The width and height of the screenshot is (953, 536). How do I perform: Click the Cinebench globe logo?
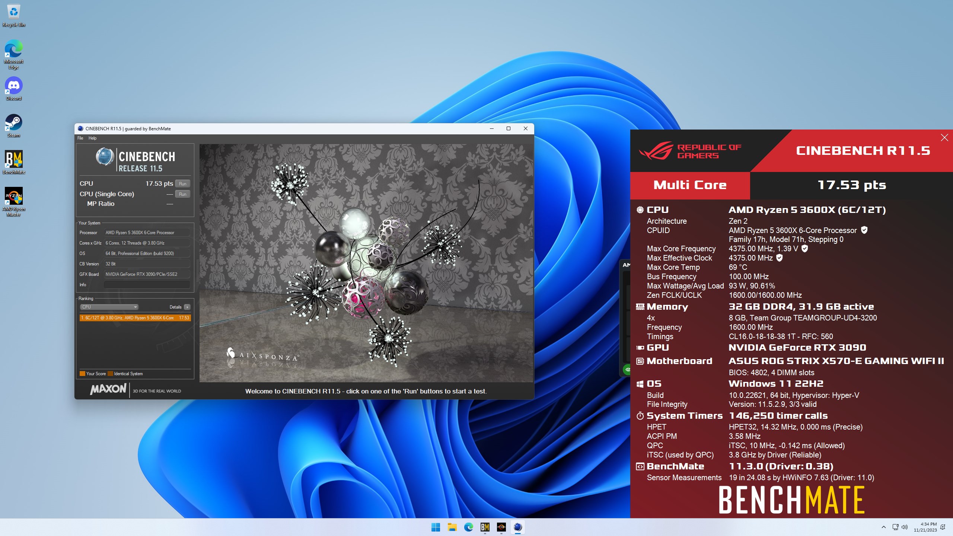(105, 156)
